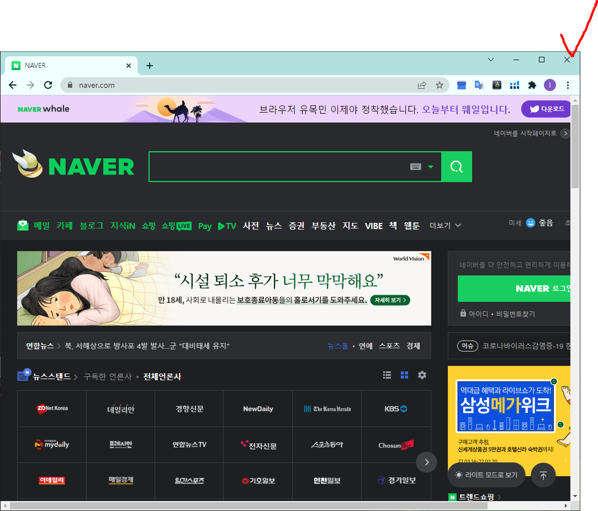
Task: Toggle 라이트 모드로 보기 light mode
Action: pos(486,475)
